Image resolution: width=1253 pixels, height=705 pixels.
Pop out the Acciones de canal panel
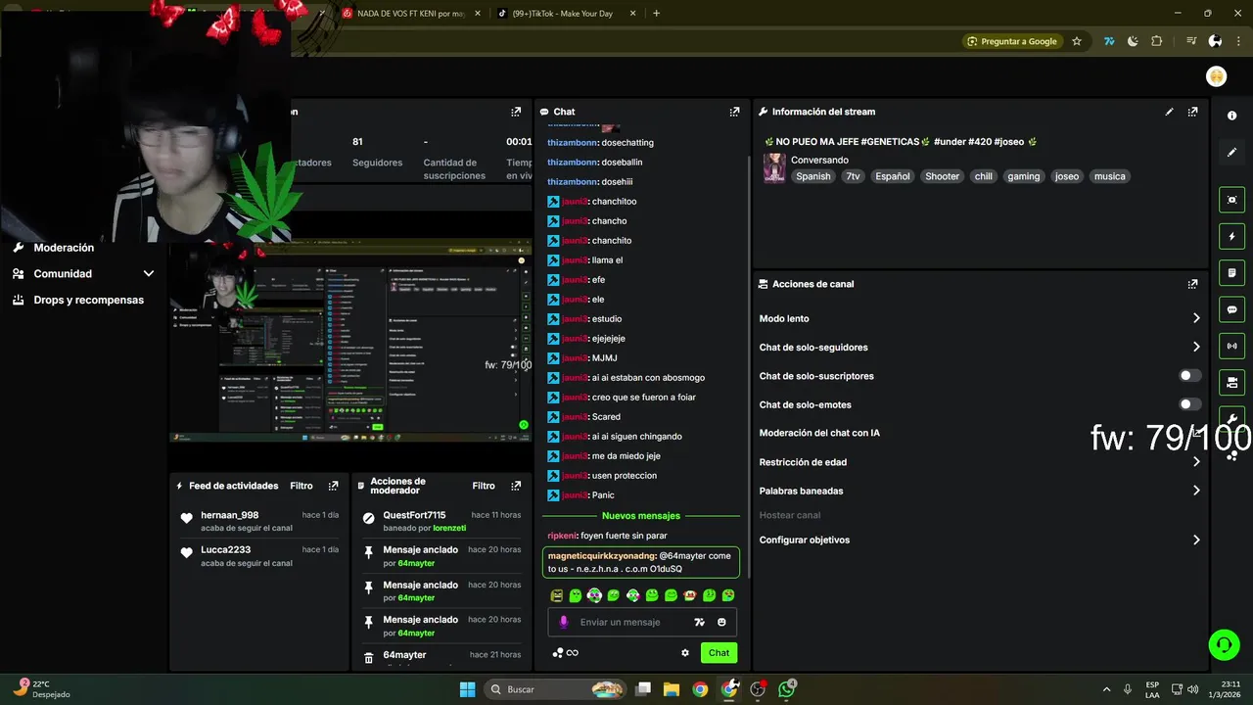pyautogui.click(x=1192, y=284)
